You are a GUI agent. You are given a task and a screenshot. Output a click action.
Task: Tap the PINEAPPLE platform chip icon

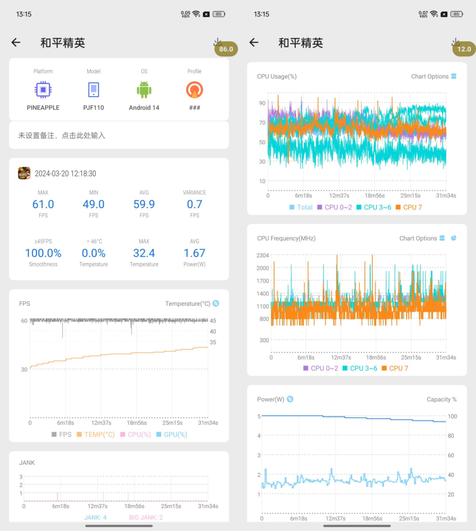point(43,90)
